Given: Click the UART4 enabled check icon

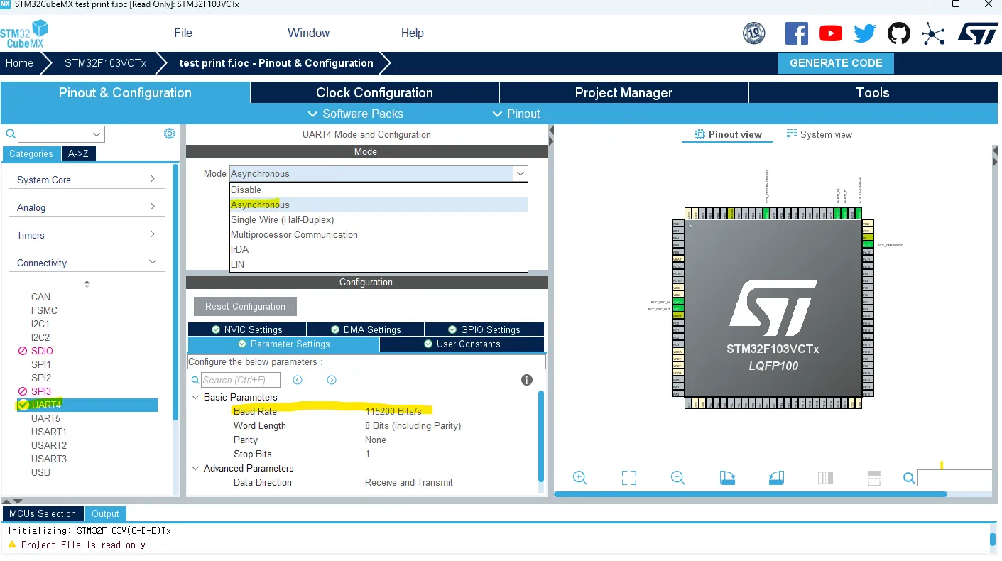Looking at the screenshot, I should [23, 405].
